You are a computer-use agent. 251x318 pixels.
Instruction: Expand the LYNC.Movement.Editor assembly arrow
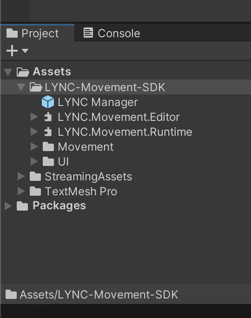(34, 117)
